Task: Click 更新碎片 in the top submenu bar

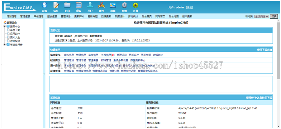Action: tap(79, 16)
